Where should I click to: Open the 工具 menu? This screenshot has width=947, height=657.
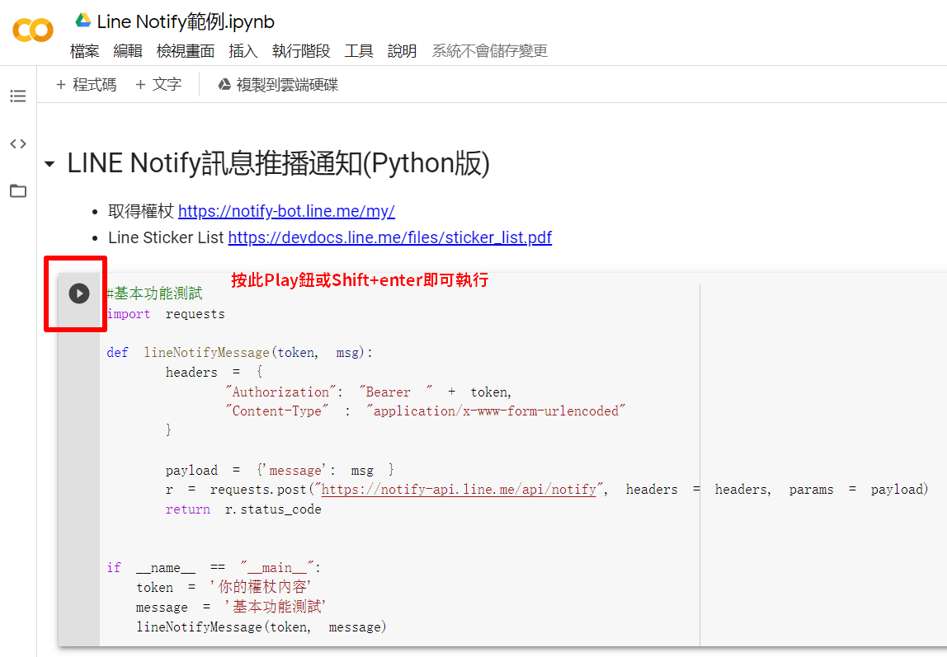point(359,51)
